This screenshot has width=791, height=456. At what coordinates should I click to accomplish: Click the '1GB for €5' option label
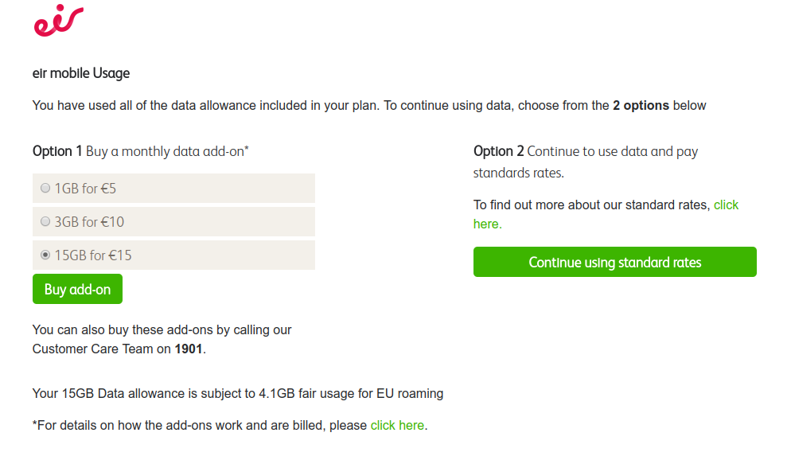click(x=85, y=189)
